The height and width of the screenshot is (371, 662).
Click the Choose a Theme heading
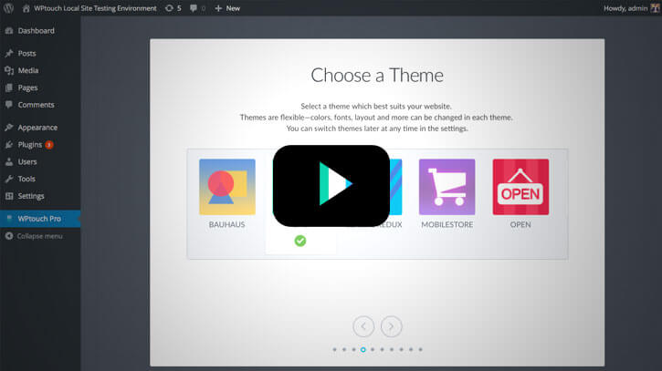click(x=377, y=76)
